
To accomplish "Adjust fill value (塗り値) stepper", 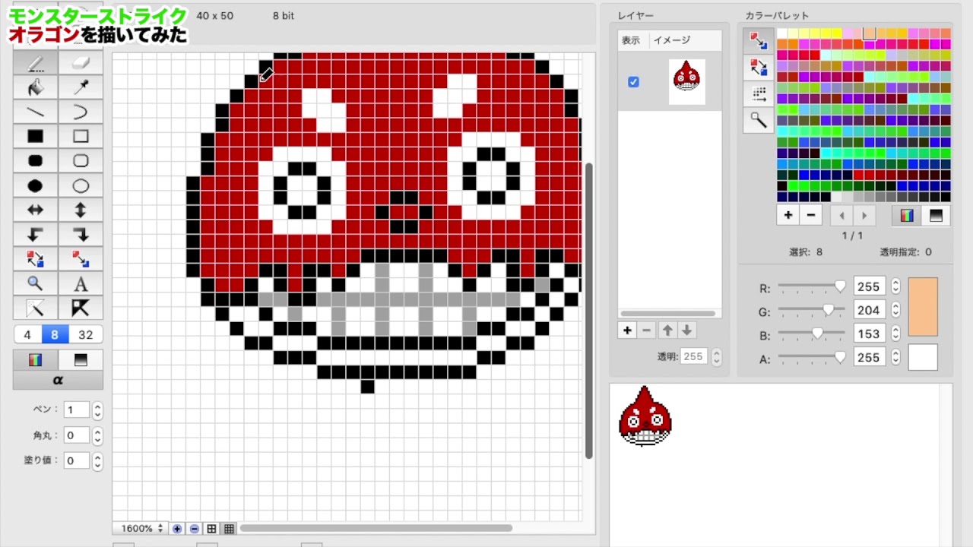I will point(97,461).
